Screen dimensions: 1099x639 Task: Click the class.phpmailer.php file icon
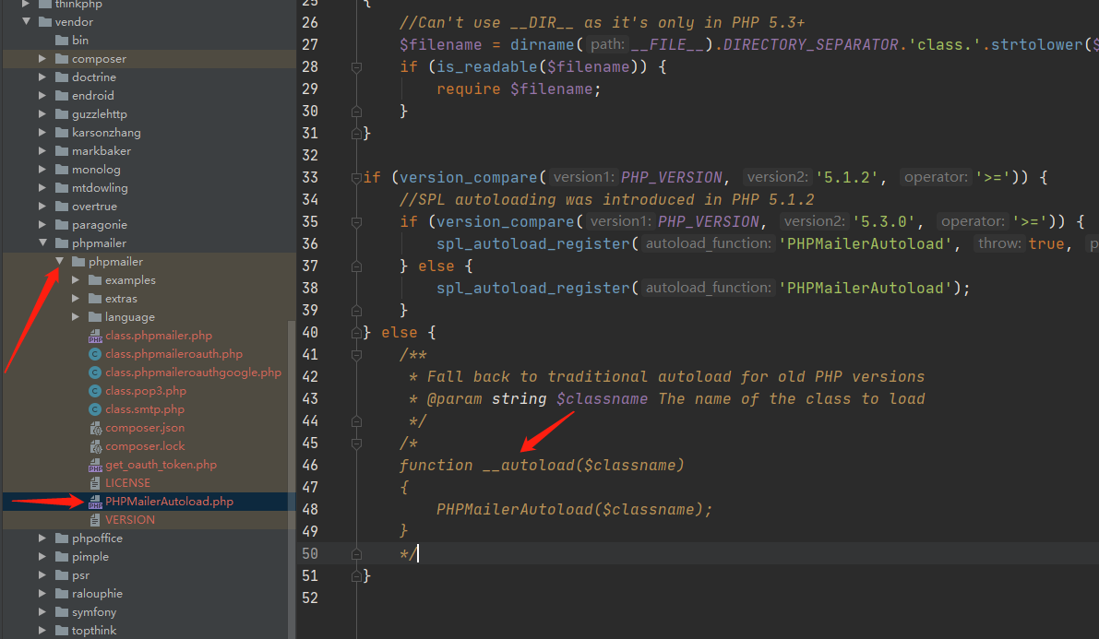point(95,336)
